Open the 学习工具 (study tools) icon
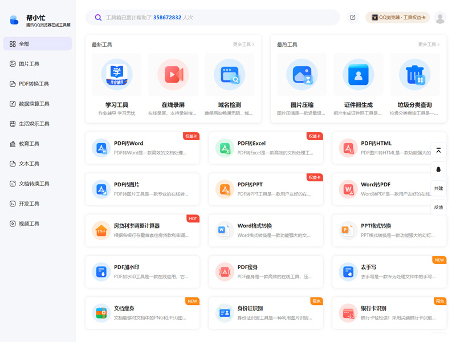This screenshot has height=342, width=456. [116, 75]
